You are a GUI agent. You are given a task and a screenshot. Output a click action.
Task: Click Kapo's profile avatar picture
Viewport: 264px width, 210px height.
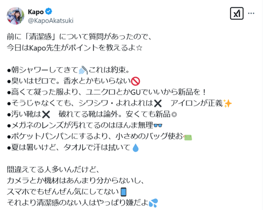pyautogui.click(x=15, y=16)
